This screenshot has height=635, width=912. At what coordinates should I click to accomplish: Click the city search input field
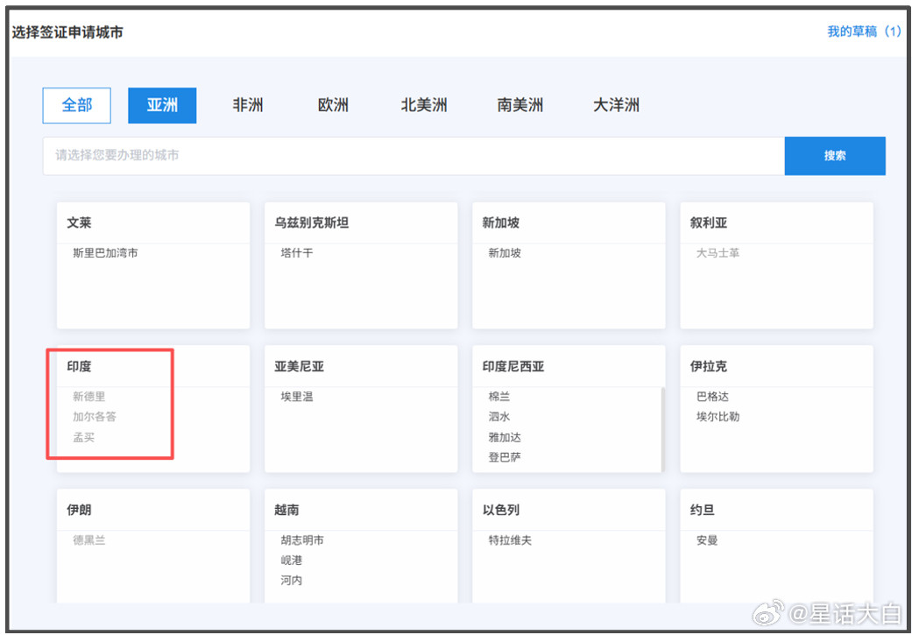tap(413, 156)
